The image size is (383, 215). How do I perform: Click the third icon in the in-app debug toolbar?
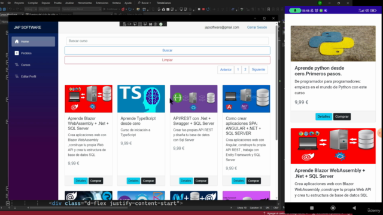pos(135,24)
